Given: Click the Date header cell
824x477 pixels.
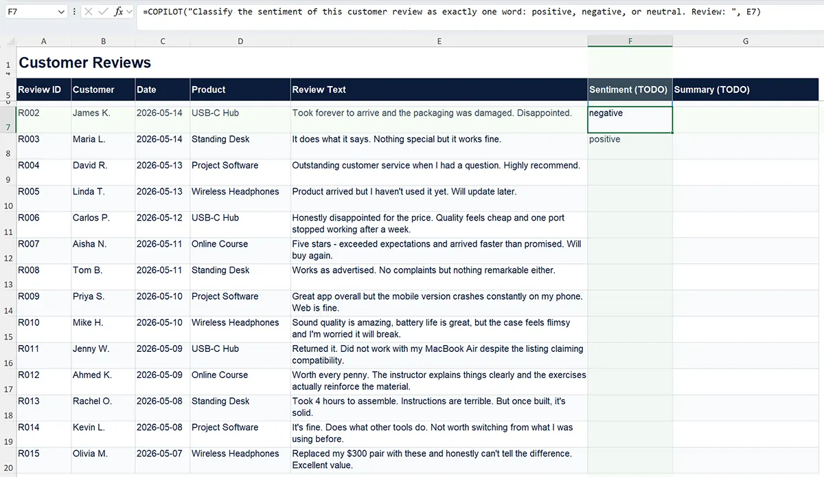Looking at the screenshot, I should pos(163,89).
